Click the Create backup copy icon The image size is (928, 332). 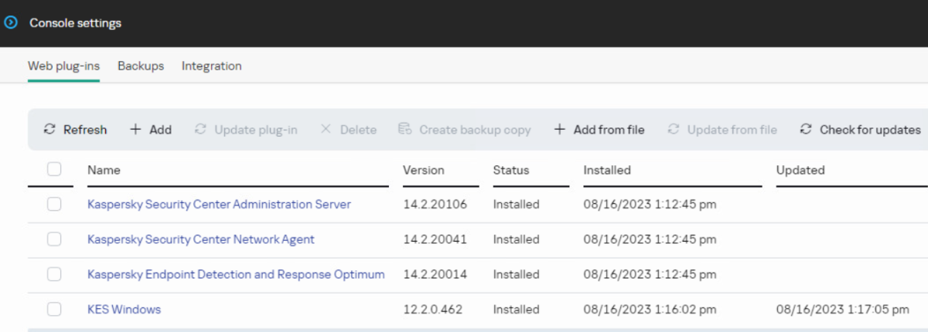(x=404, y=130)
